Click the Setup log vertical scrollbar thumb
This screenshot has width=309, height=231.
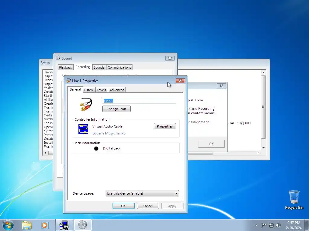point(263,107)
